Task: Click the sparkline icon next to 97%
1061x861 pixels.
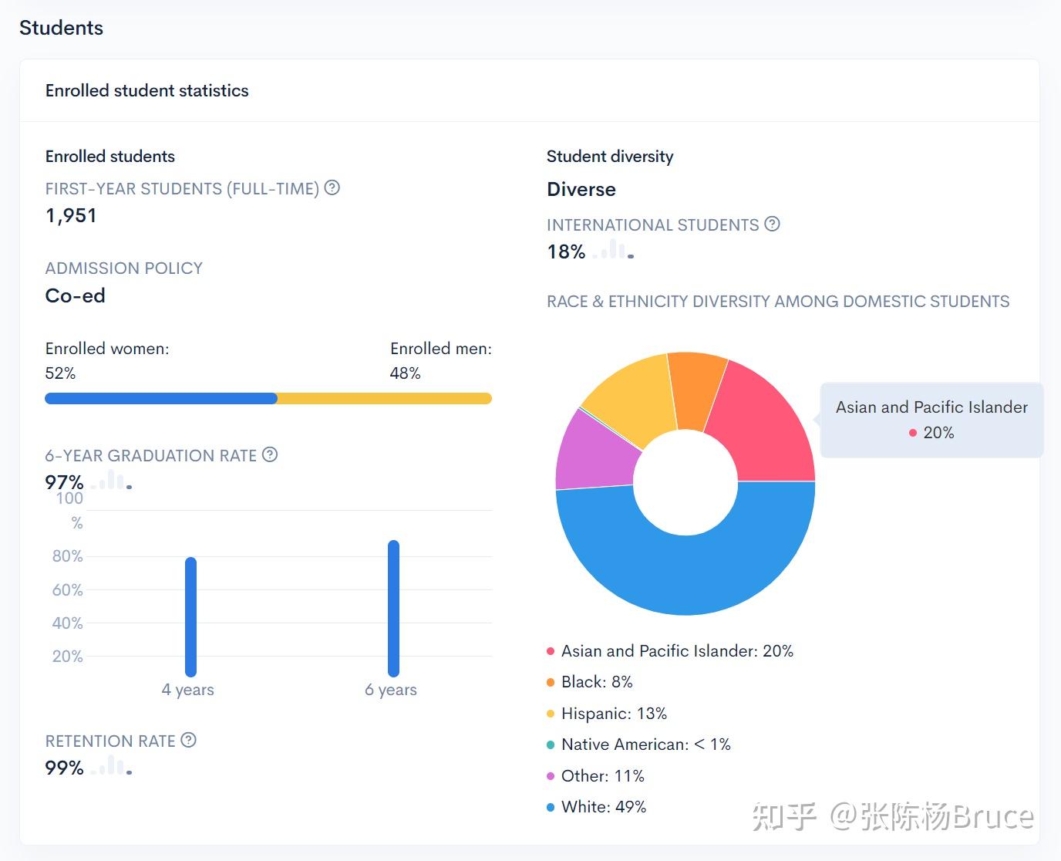Action: pyautogui.click(x=110, y=481)
